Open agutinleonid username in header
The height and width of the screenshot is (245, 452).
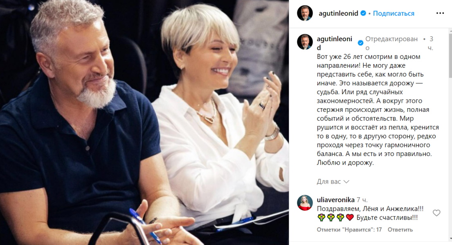[338, 13]
